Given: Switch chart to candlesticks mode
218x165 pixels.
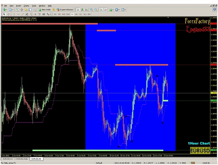Looking at the screenshot, I should click(82, 10).
